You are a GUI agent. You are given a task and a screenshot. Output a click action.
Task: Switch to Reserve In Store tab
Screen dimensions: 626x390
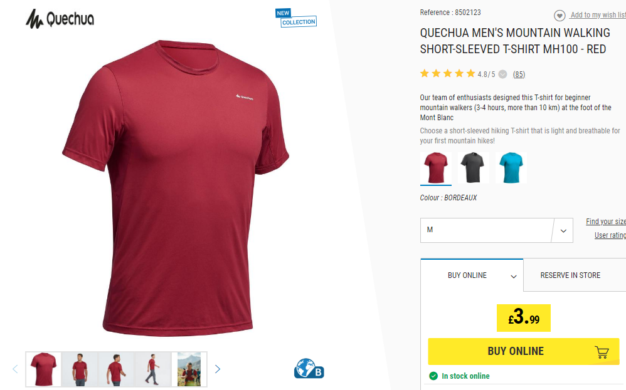click(570, 275)
